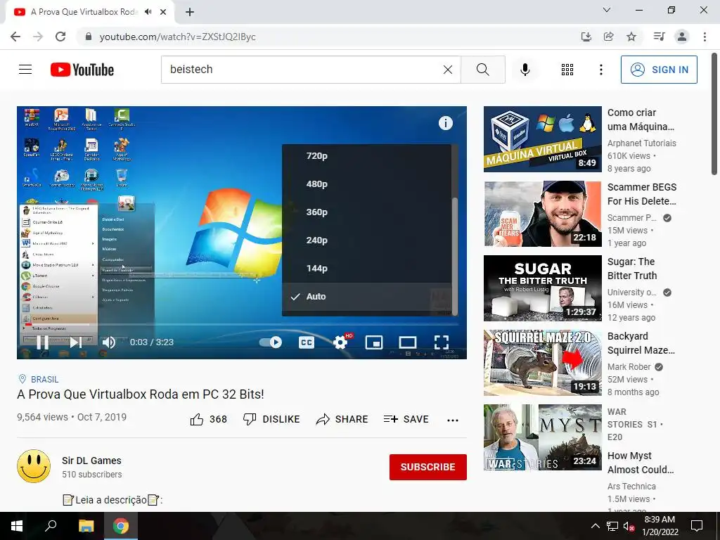Click the SIGN IN button

[x=659, y=70]
